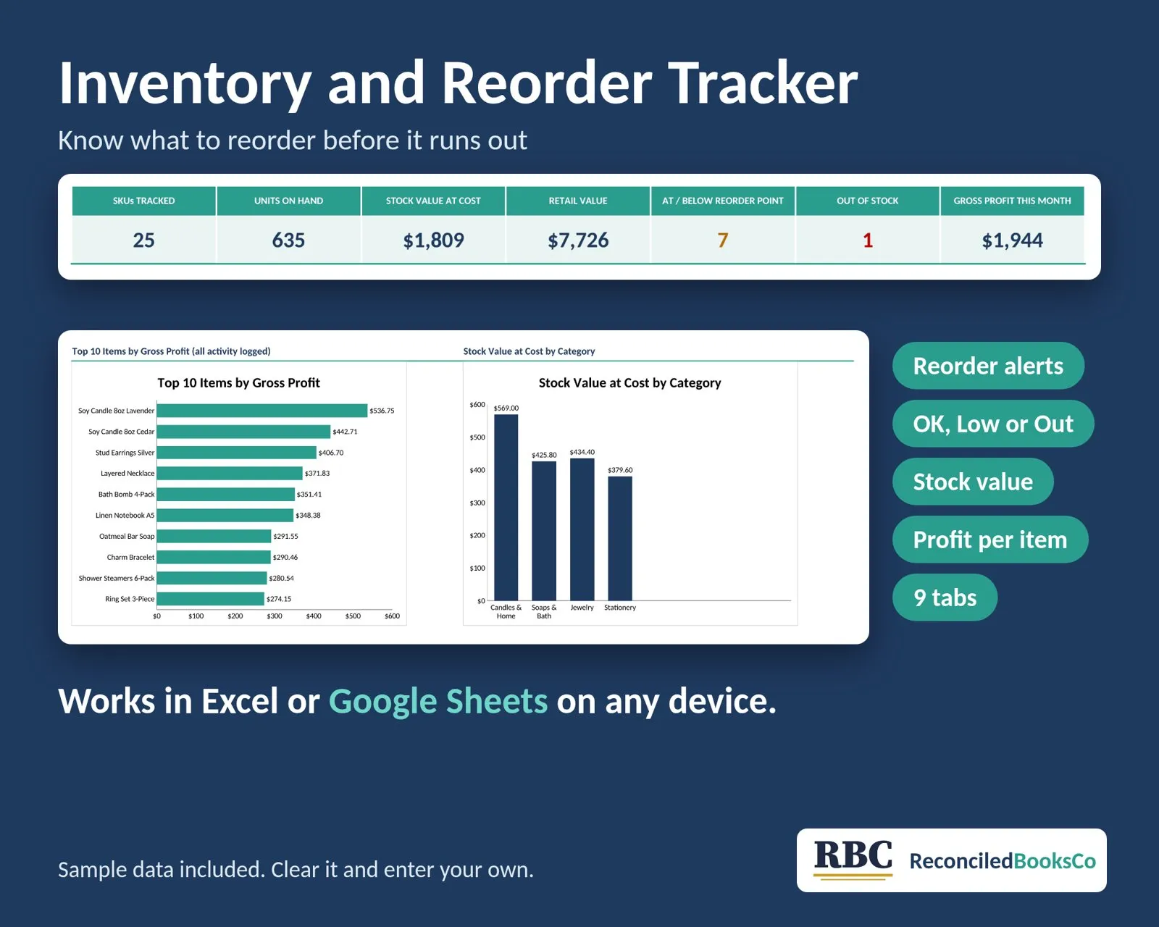
Task: Click the highlighted Google Sheets text
Action: (438, 701)
